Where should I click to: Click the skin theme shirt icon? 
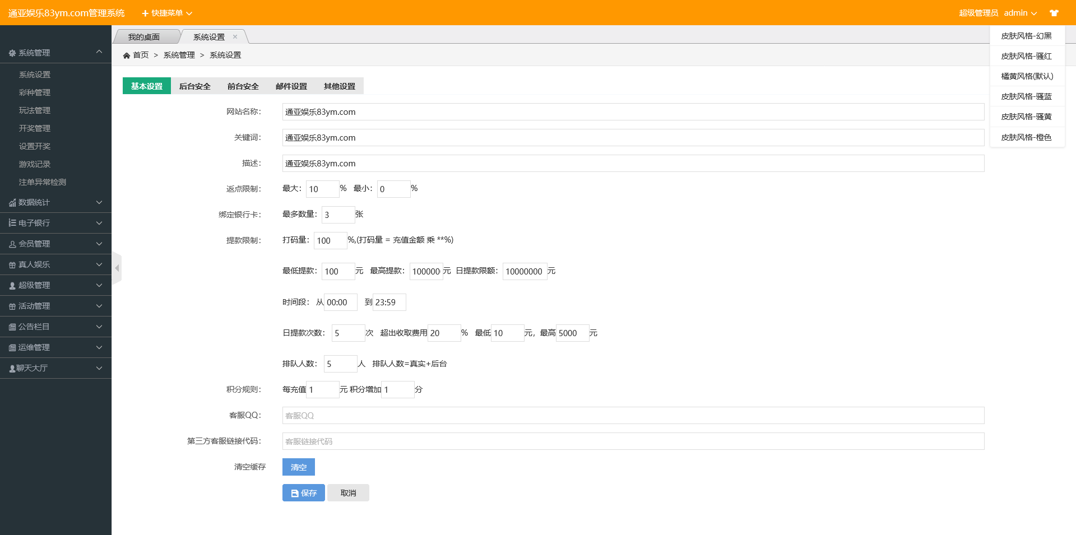[x=1054, y=13]
